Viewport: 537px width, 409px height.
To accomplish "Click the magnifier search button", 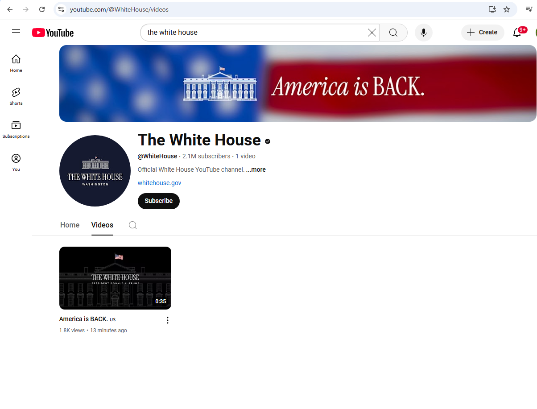I will click(x=393, y=33).
